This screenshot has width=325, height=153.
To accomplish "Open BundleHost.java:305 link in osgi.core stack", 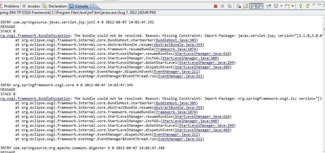I will 176,103.
